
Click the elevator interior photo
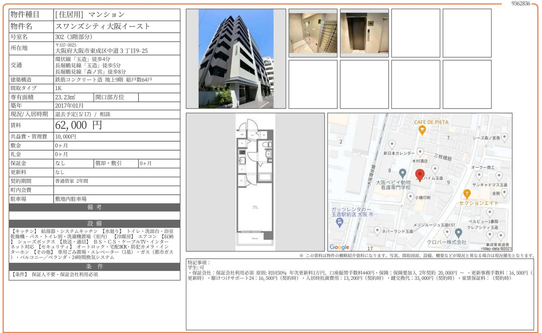click(364, 33)
